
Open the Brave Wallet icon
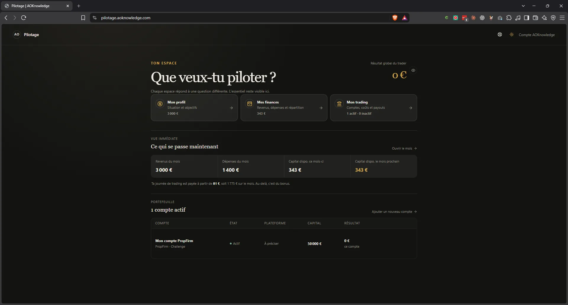[x=535, y=18]
